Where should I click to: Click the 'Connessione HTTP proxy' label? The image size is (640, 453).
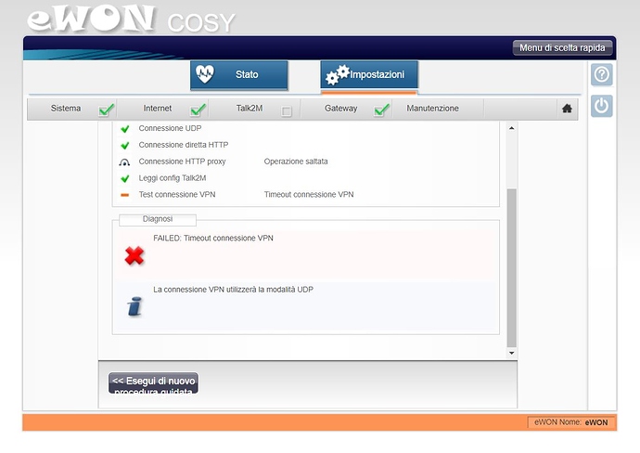(x=182, y=162)
